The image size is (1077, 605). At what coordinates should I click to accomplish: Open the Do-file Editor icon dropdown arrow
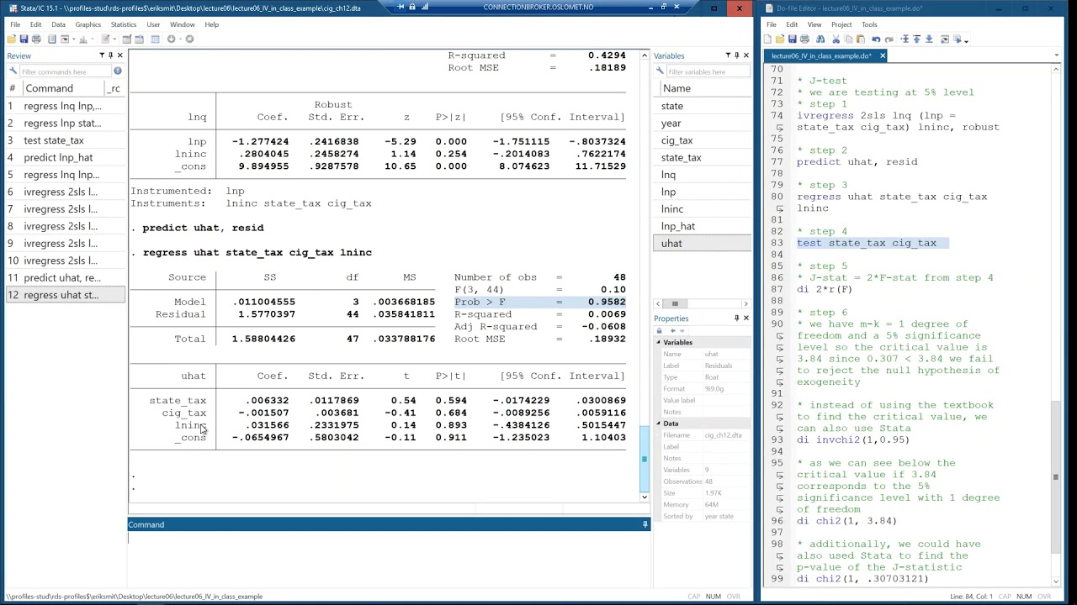[114, 39]
